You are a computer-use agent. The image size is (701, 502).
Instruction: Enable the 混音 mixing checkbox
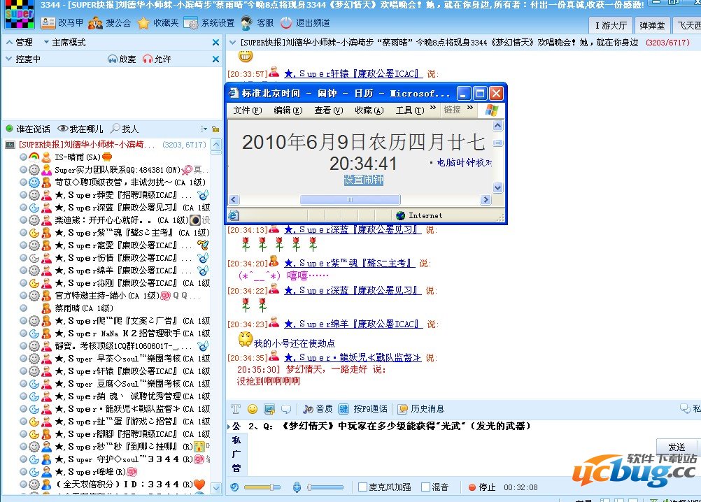tap(425, 487)
